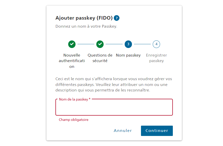Click the red Nom de la passkey * label

[x=75, y=99]
